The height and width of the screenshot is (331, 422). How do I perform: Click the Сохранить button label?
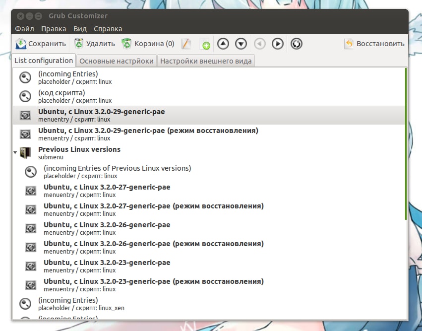[47, 44]
